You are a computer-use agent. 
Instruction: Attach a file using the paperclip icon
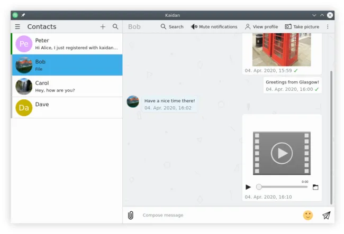pyautogui.click(x=131, y=215)
